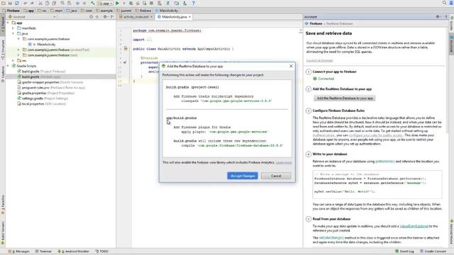454x255 pixels.
Task: Click the Find magnifier toolbar icon
Action: [x=62, y=3]
